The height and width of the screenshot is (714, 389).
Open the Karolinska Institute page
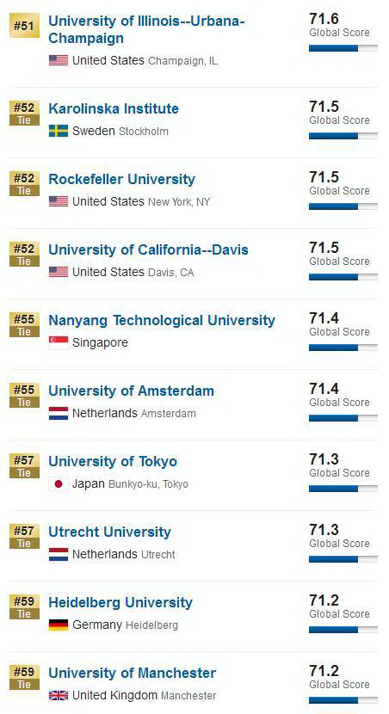pyautogui.click(x=114, y=109)
